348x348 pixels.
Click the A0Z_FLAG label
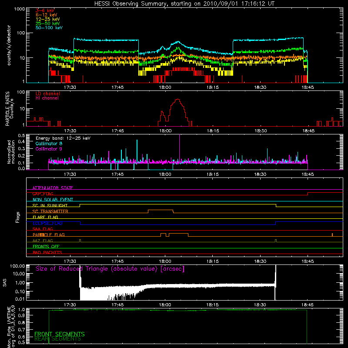(43, 241)
